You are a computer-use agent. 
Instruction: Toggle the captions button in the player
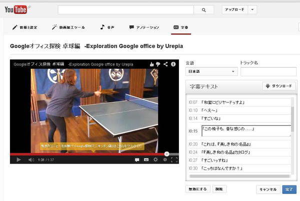[146, 160]
